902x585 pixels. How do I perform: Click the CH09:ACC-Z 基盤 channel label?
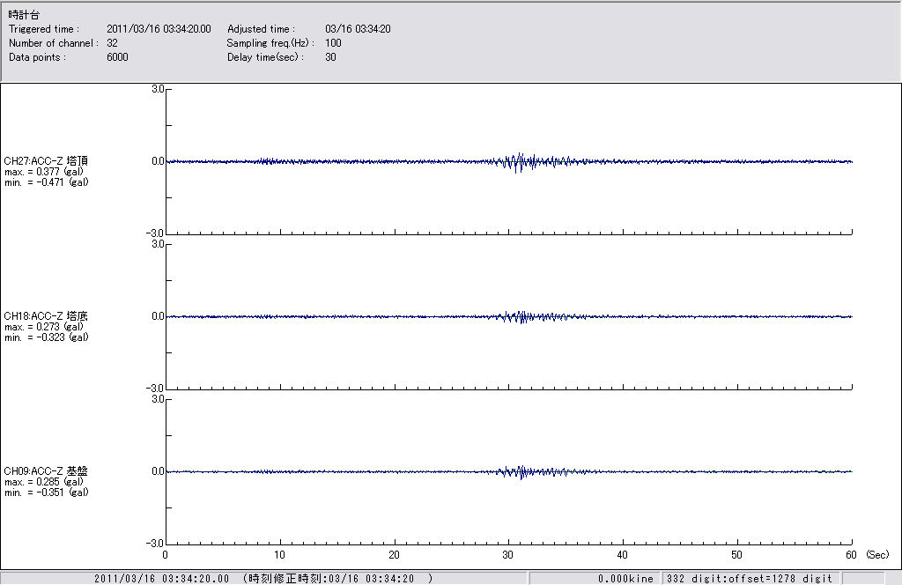(x=46, y=471)
